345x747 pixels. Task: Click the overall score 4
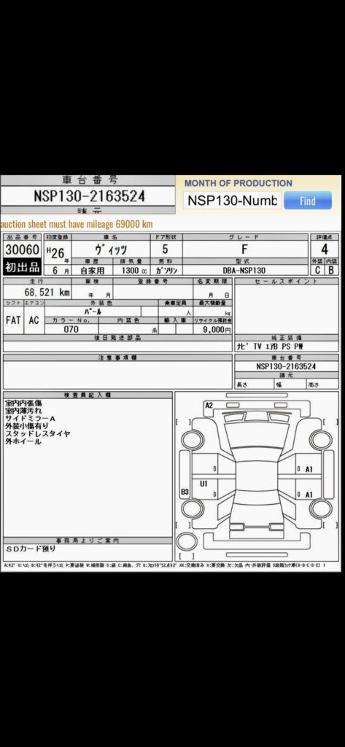point(325,249)
